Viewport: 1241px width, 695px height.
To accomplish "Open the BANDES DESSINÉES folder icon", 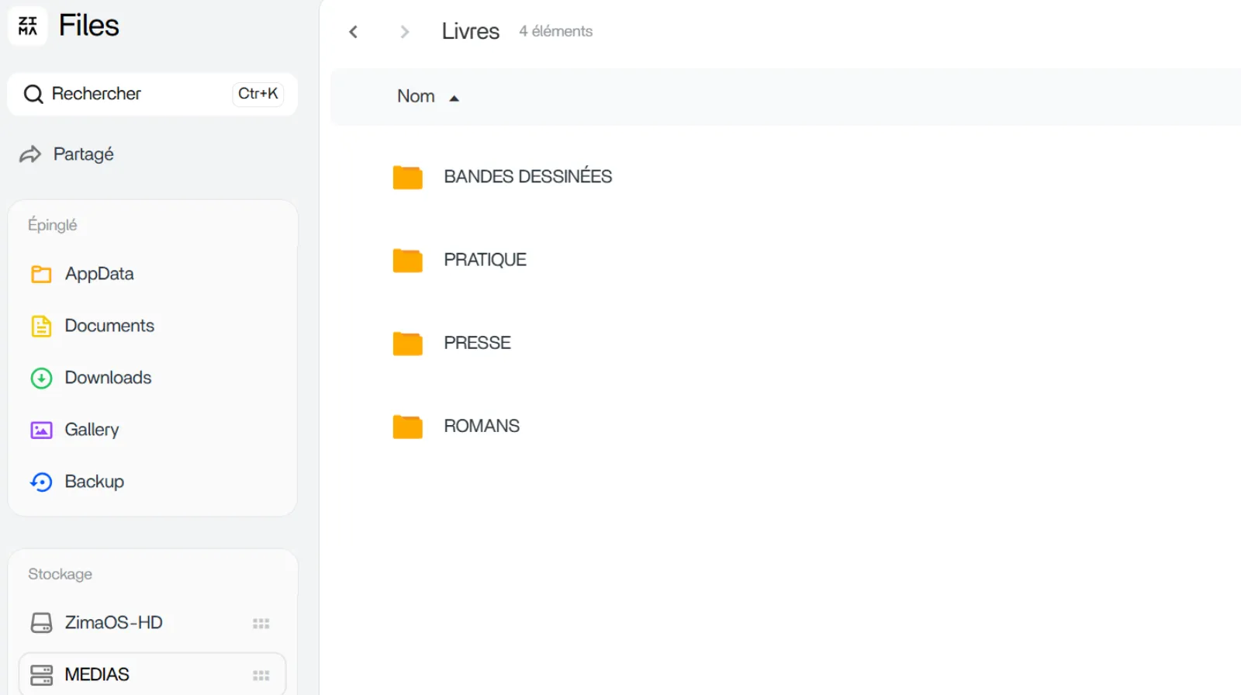I will tap(407, 178).
